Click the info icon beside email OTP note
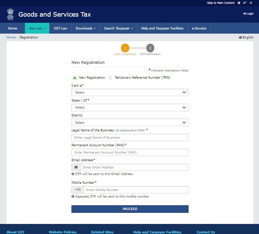This screenshot has height=234, width=259. 73,174
